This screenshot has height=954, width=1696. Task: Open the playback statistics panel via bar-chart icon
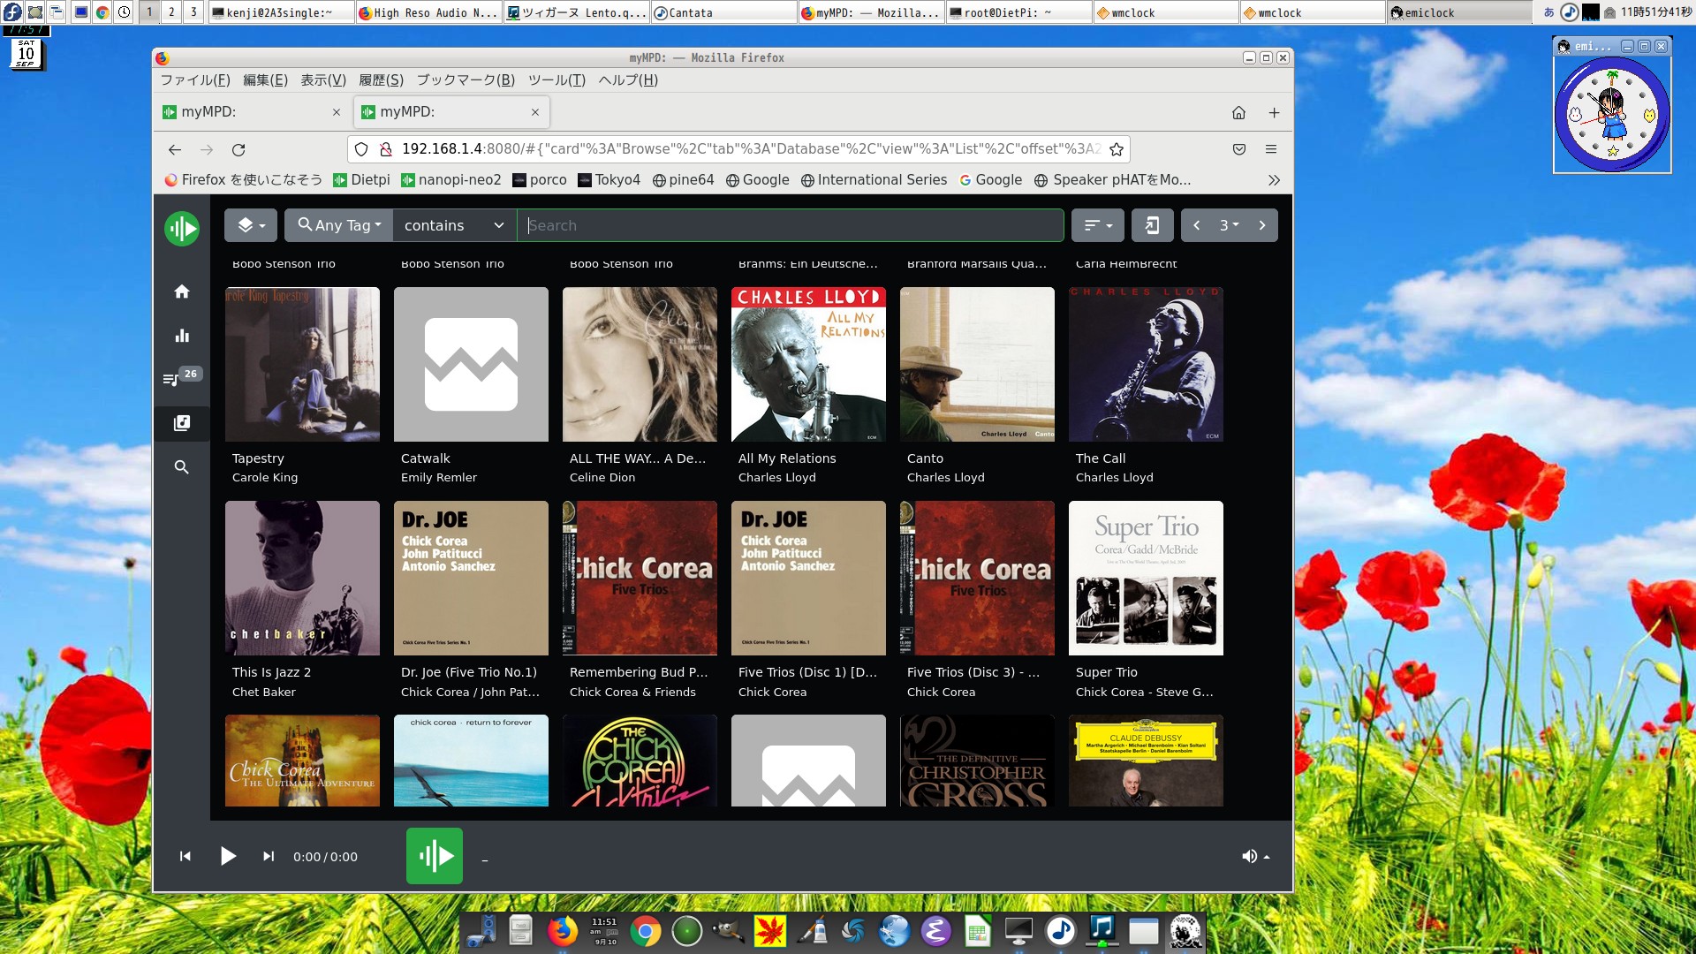coord(182,336)
